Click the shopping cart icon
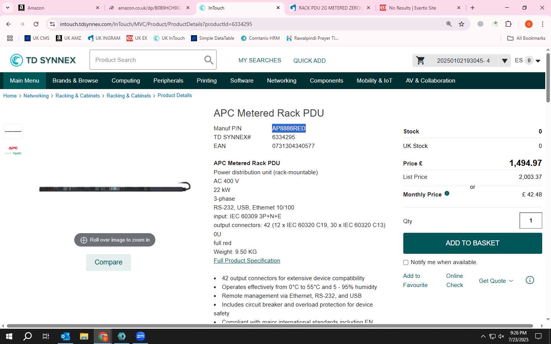The height and width of the screenshot is (344, 551). coord(420,60)
